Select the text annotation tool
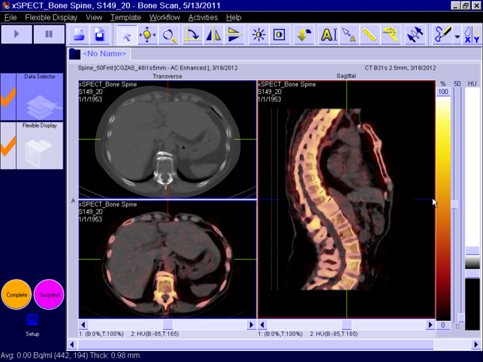The image size is (483, 362). [328, 34]
